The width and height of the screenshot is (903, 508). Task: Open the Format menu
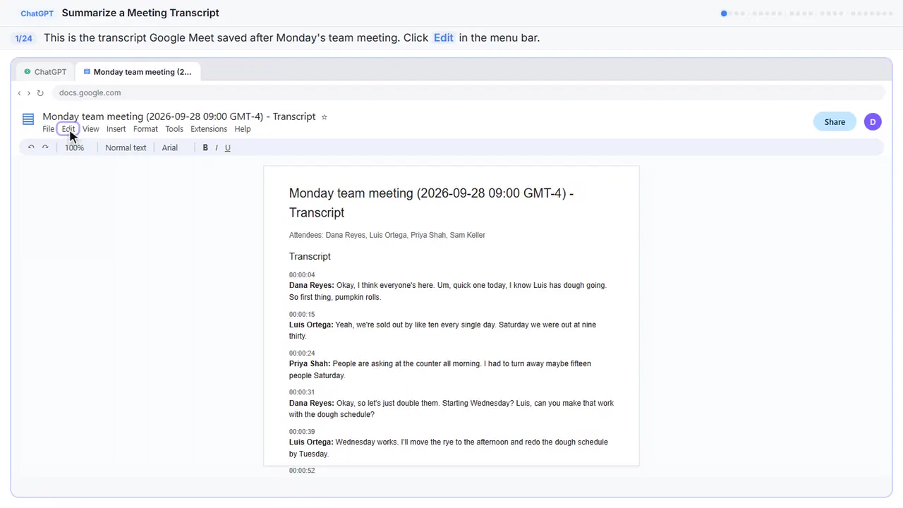145,129
